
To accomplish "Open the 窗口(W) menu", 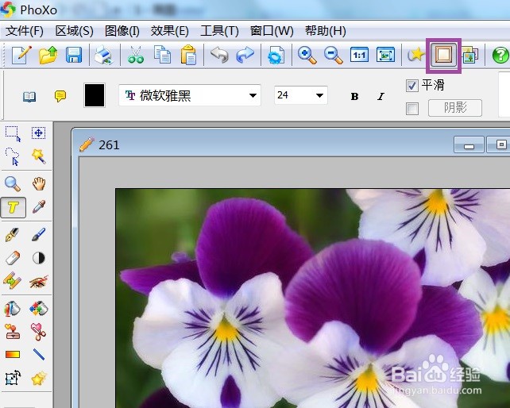I will point(272,31).
